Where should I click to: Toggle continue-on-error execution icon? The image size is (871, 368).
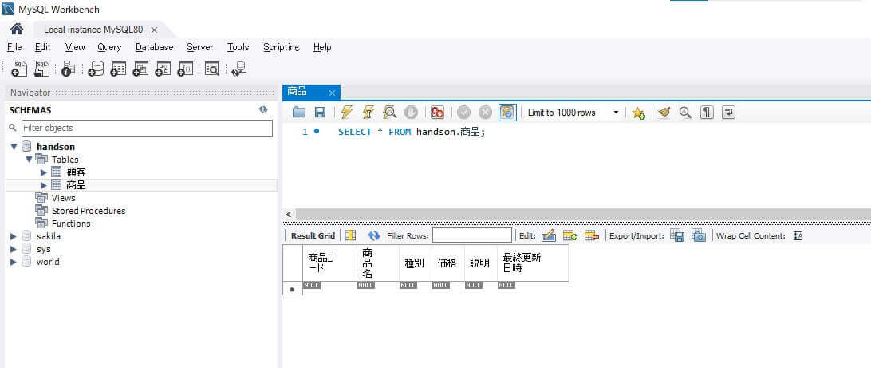(437, 113)
